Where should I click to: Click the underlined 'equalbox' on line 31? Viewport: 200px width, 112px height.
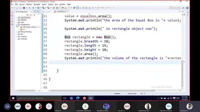[x=88, y=16]
